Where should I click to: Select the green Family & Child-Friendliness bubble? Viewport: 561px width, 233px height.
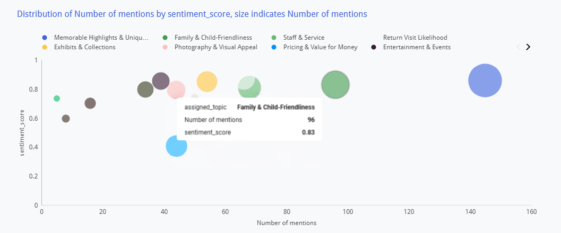335,85
